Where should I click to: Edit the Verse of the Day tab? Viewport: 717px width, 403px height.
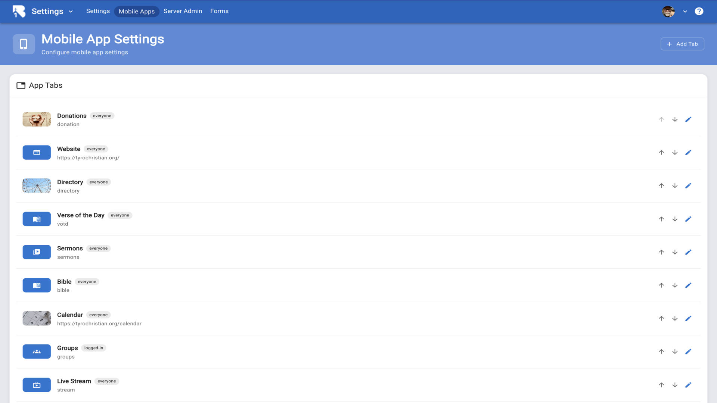click(x=688, y=219)
